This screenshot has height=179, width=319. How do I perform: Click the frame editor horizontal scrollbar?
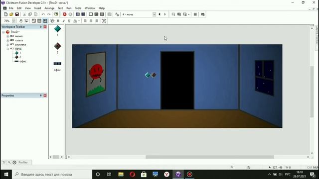coord(209,157)
